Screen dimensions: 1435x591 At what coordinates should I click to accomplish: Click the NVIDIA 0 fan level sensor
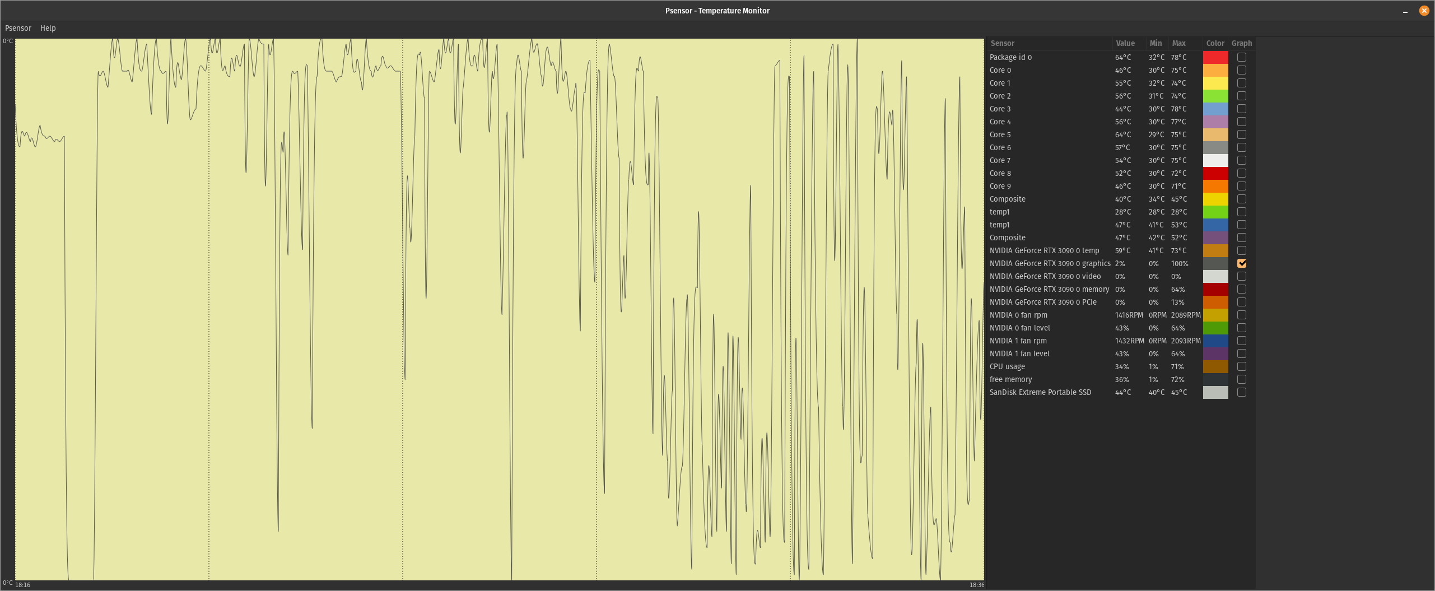[x=1019, y=328]
